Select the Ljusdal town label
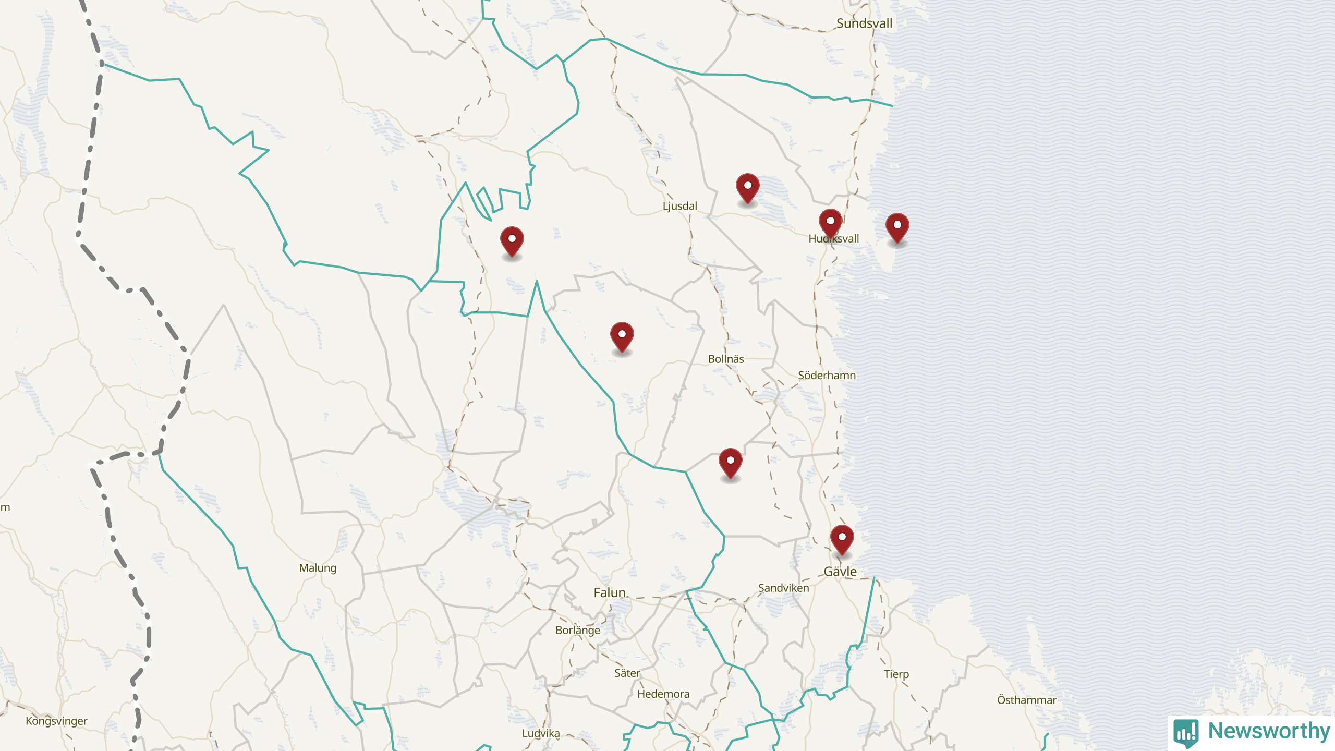Image resolution: width=1335 pixels, height=751 pixels. pyautogui.click(x=679, y=206)
